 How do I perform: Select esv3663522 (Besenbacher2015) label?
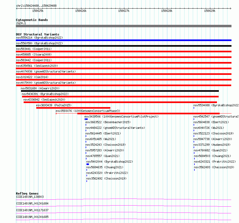tap(108, 122)
